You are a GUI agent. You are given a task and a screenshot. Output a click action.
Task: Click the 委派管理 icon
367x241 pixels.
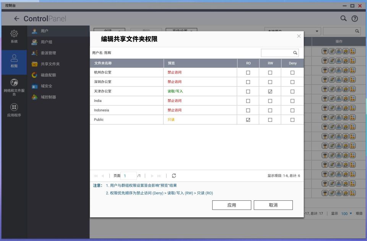(x=34, y=53)
